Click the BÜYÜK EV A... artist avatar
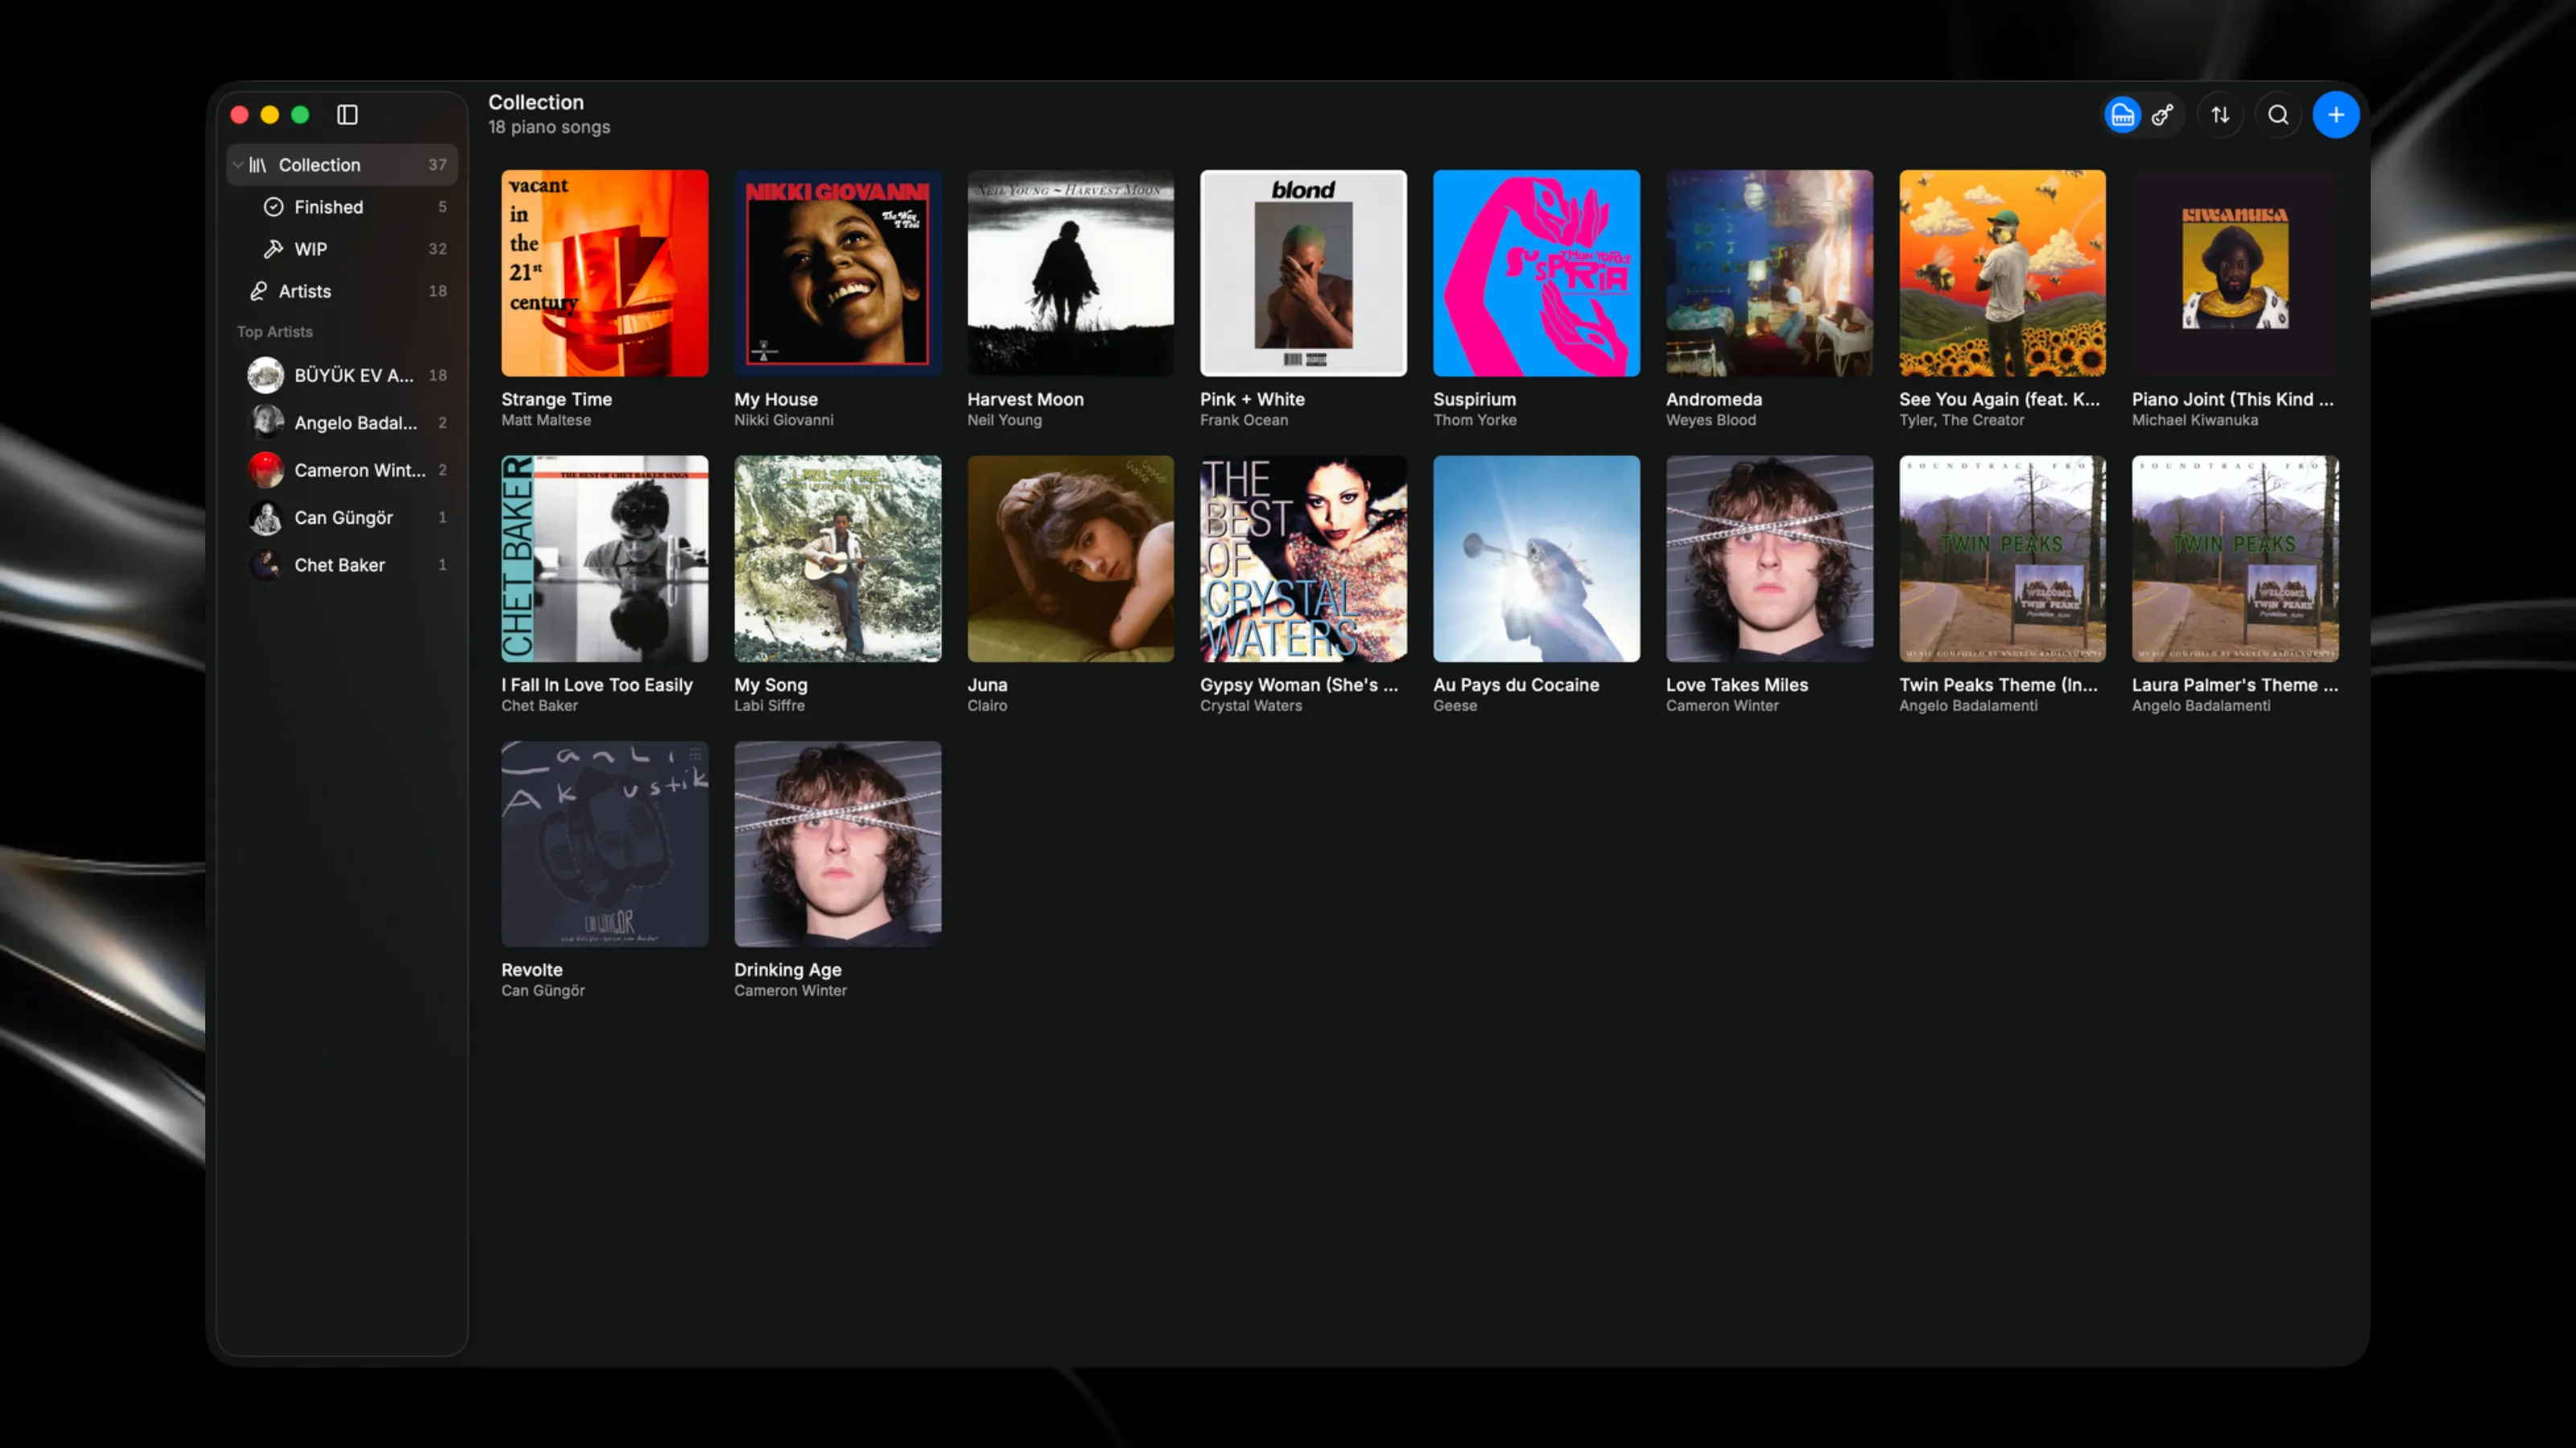This screenshot has width=2576, height=1448. tap(266, 375)
